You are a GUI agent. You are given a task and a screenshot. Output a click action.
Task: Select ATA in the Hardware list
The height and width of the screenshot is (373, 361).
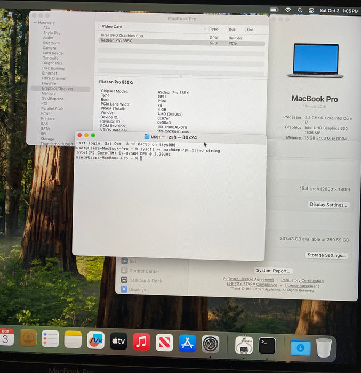click(x=46, y=28)
